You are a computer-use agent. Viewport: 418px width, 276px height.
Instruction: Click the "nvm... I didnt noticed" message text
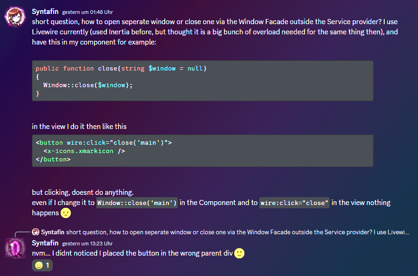tap(132, 253)
